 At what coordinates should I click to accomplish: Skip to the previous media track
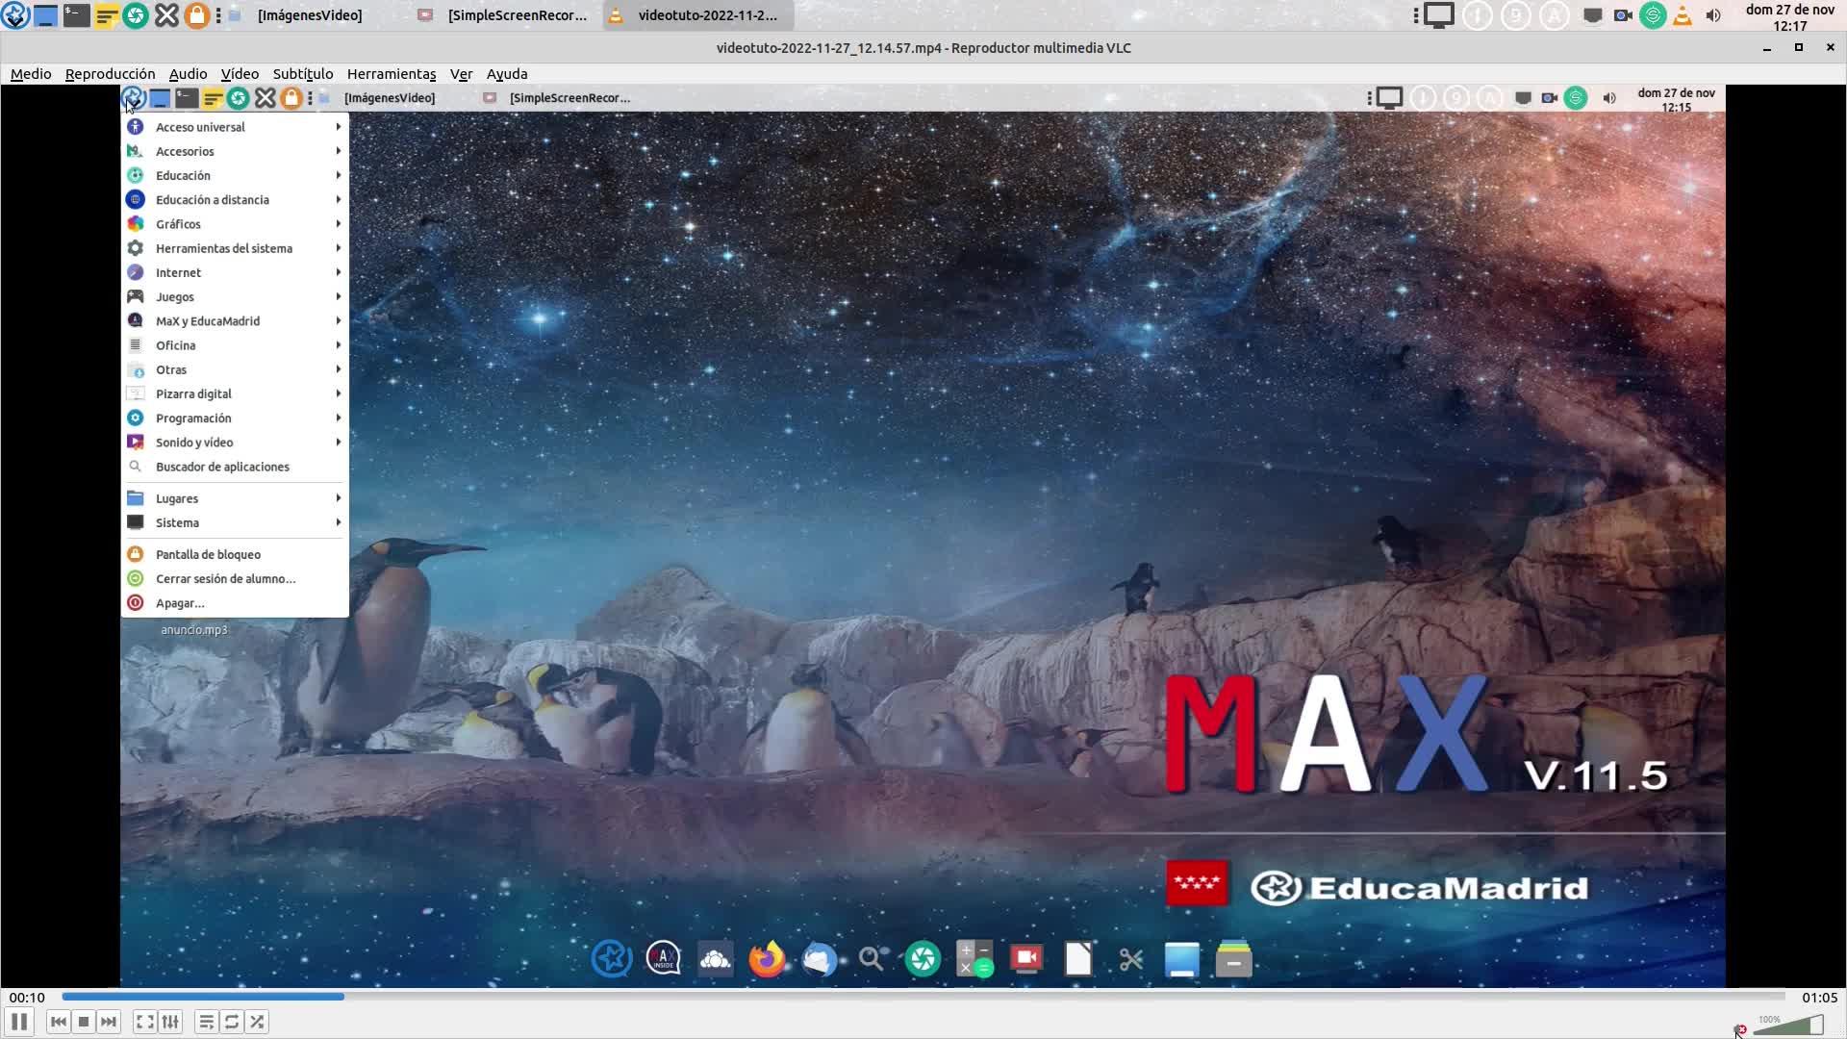(x=58, y=1022)
